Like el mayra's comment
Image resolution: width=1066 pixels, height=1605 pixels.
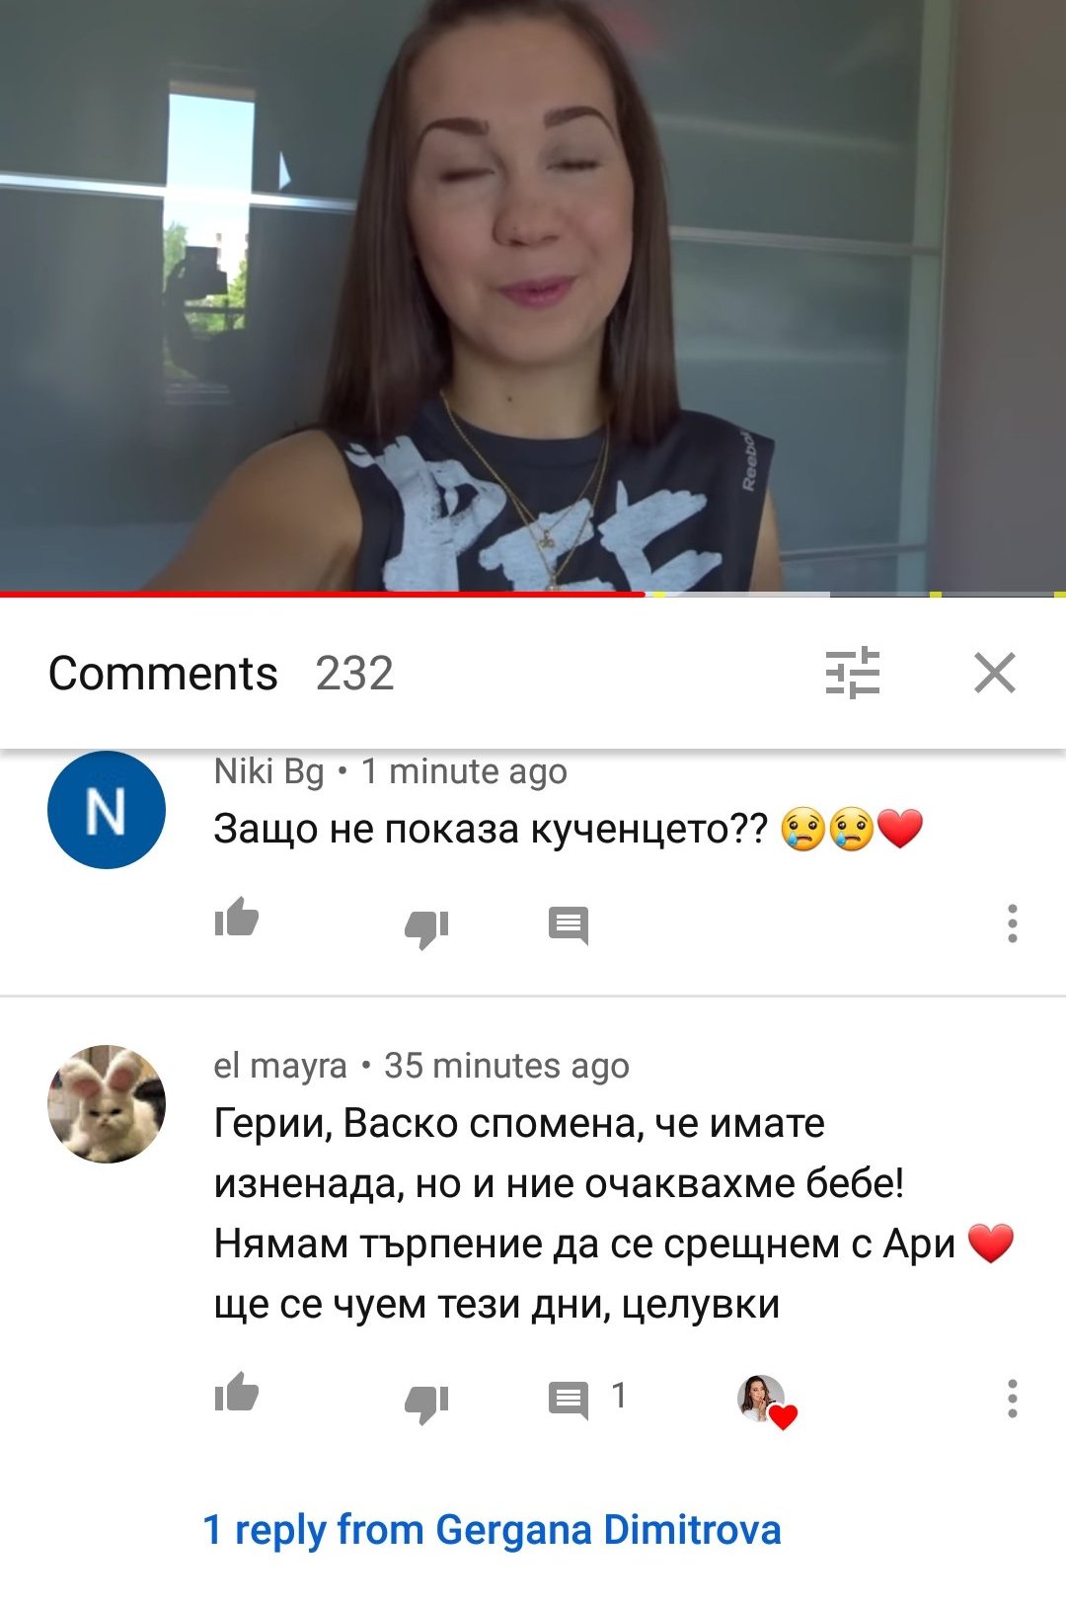pos(237,1393)
